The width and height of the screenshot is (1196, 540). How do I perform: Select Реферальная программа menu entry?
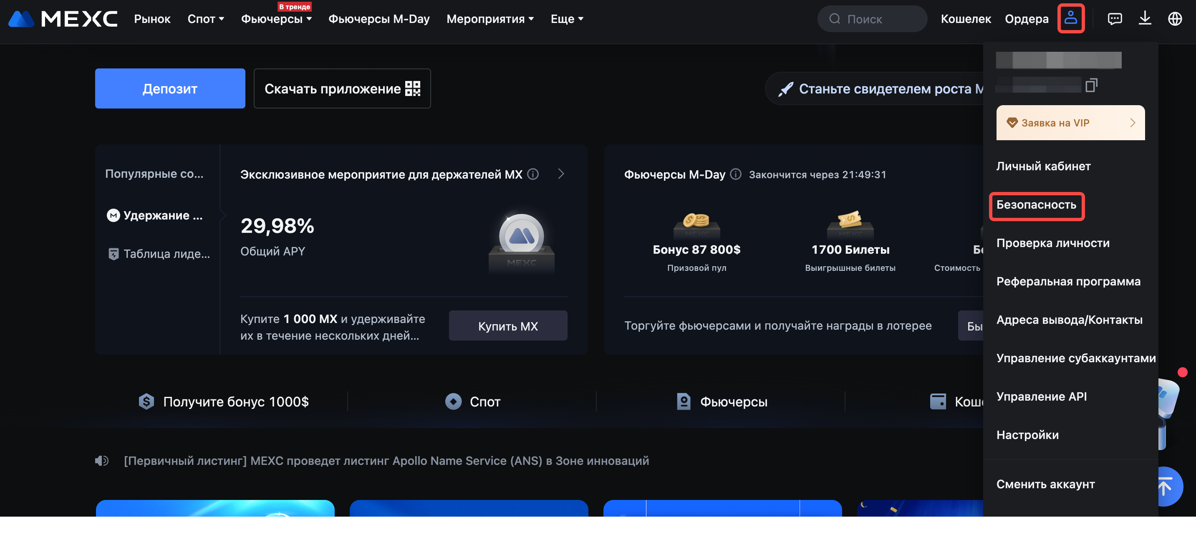click(1068, 281)
